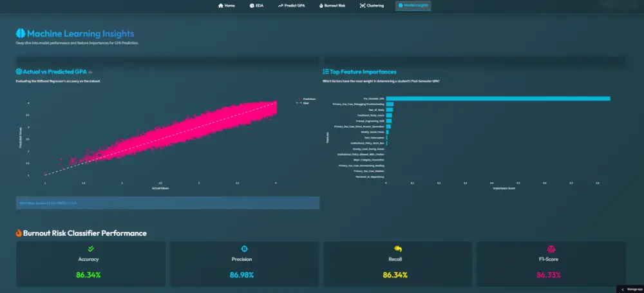Click the Machine Learning Insights heading
Screen dimensions: 644x293
(80, 33)
